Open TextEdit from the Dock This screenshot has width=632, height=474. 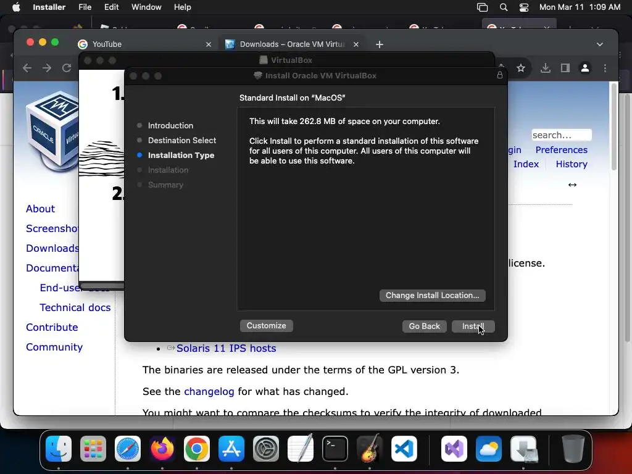coord(301,448)
